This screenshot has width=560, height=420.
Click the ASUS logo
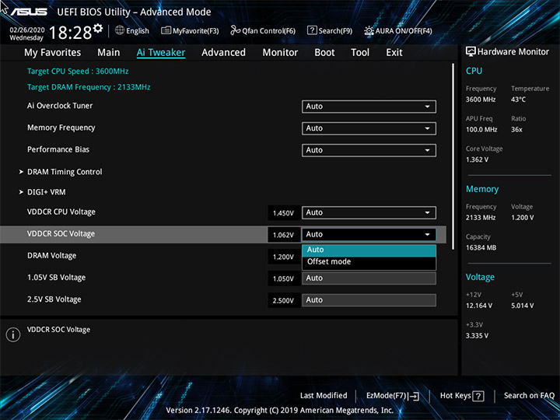(x=29, y=12)
